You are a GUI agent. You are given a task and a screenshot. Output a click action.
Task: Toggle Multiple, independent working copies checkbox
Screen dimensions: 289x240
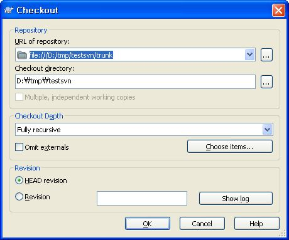tap(19, 97)
